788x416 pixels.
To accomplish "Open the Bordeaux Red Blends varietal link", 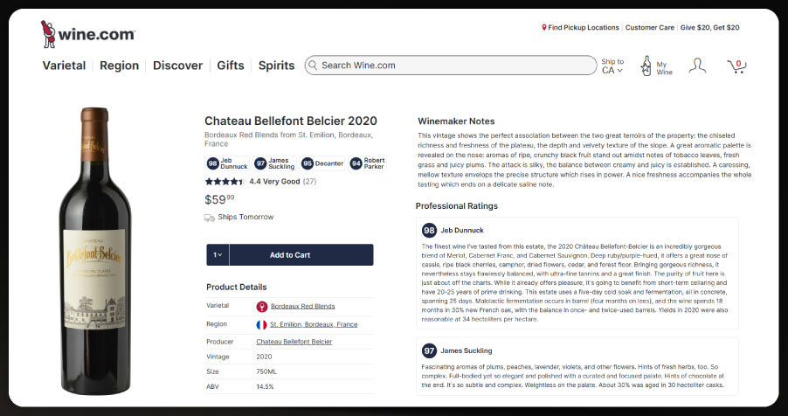I will tap(302, 307).
